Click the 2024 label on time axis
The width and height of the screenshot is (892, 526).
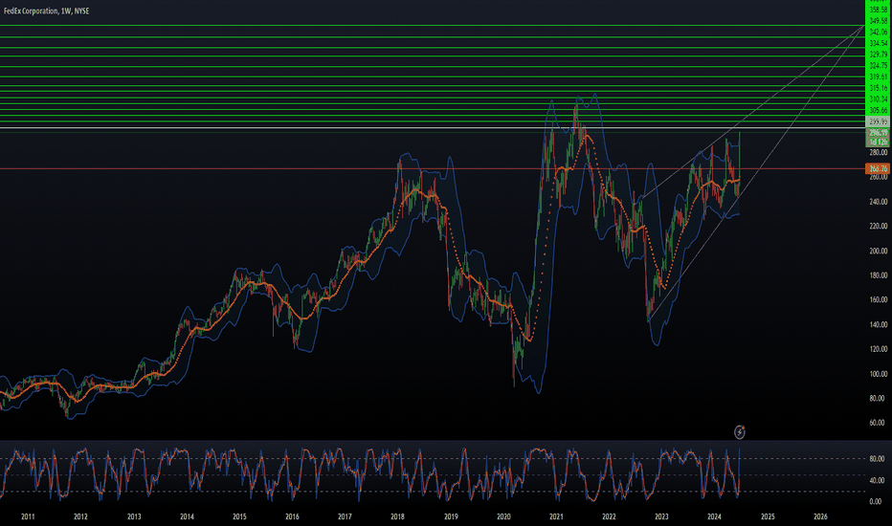click(715, 516)
